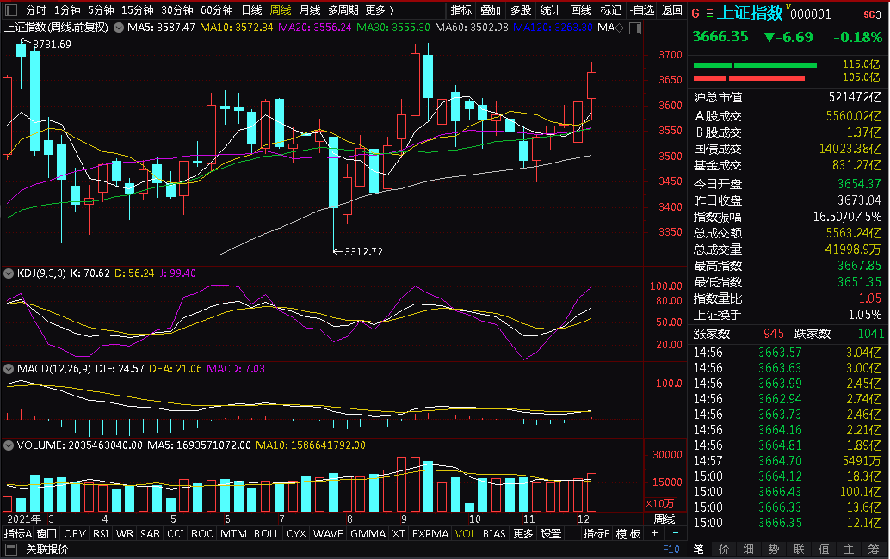This screenshot has width=890, height=559.
Task: Click the 上证指数 title in the quote panel
Action: point(750,13)
